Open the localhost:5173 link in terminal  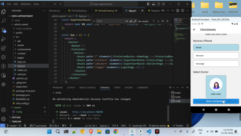click(88, 112)
